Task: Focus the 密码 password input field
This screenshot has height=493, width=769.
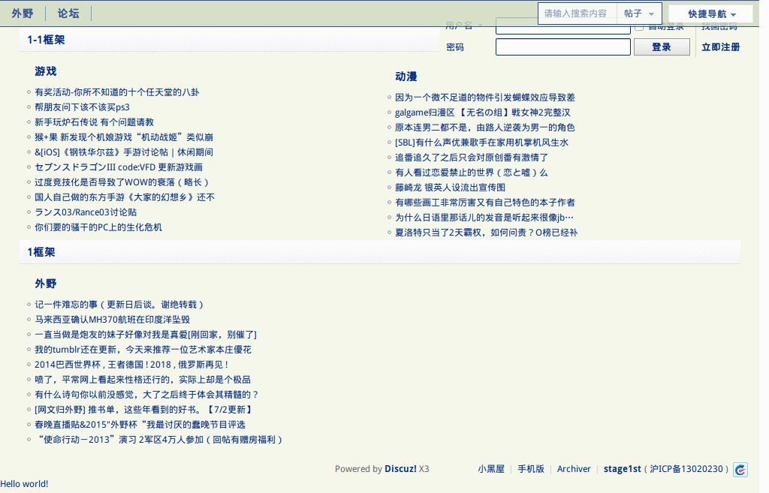Action: click(563, 47)
